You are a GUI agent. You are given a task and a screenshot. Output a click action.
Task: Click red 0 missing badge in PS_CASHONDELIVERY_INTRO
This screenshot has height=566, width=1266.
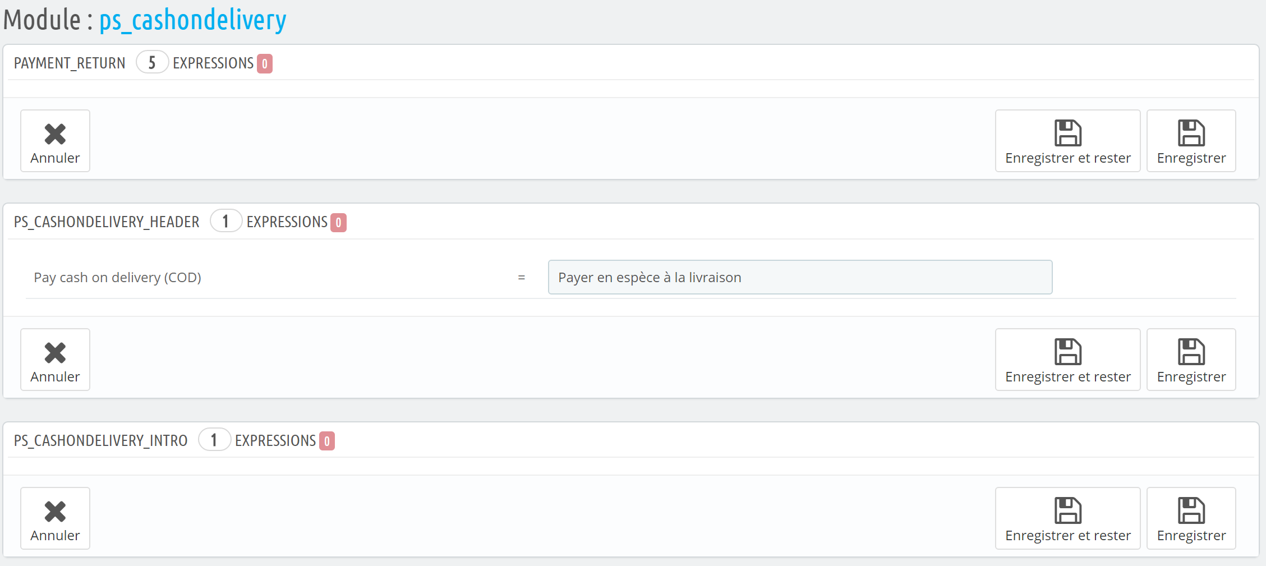(327, 441)
